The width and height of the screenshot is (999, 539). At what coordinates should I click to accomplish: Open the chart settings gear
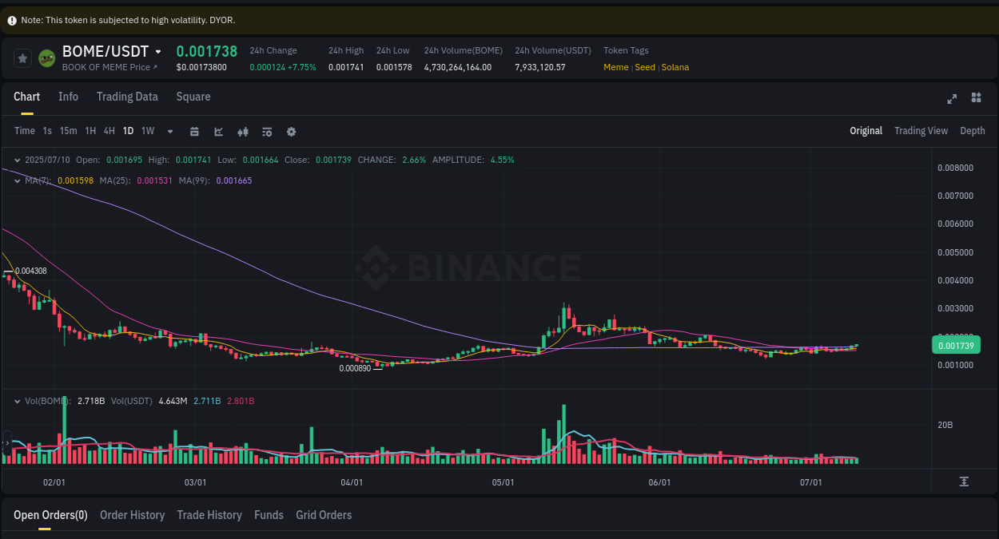point(291,131)
